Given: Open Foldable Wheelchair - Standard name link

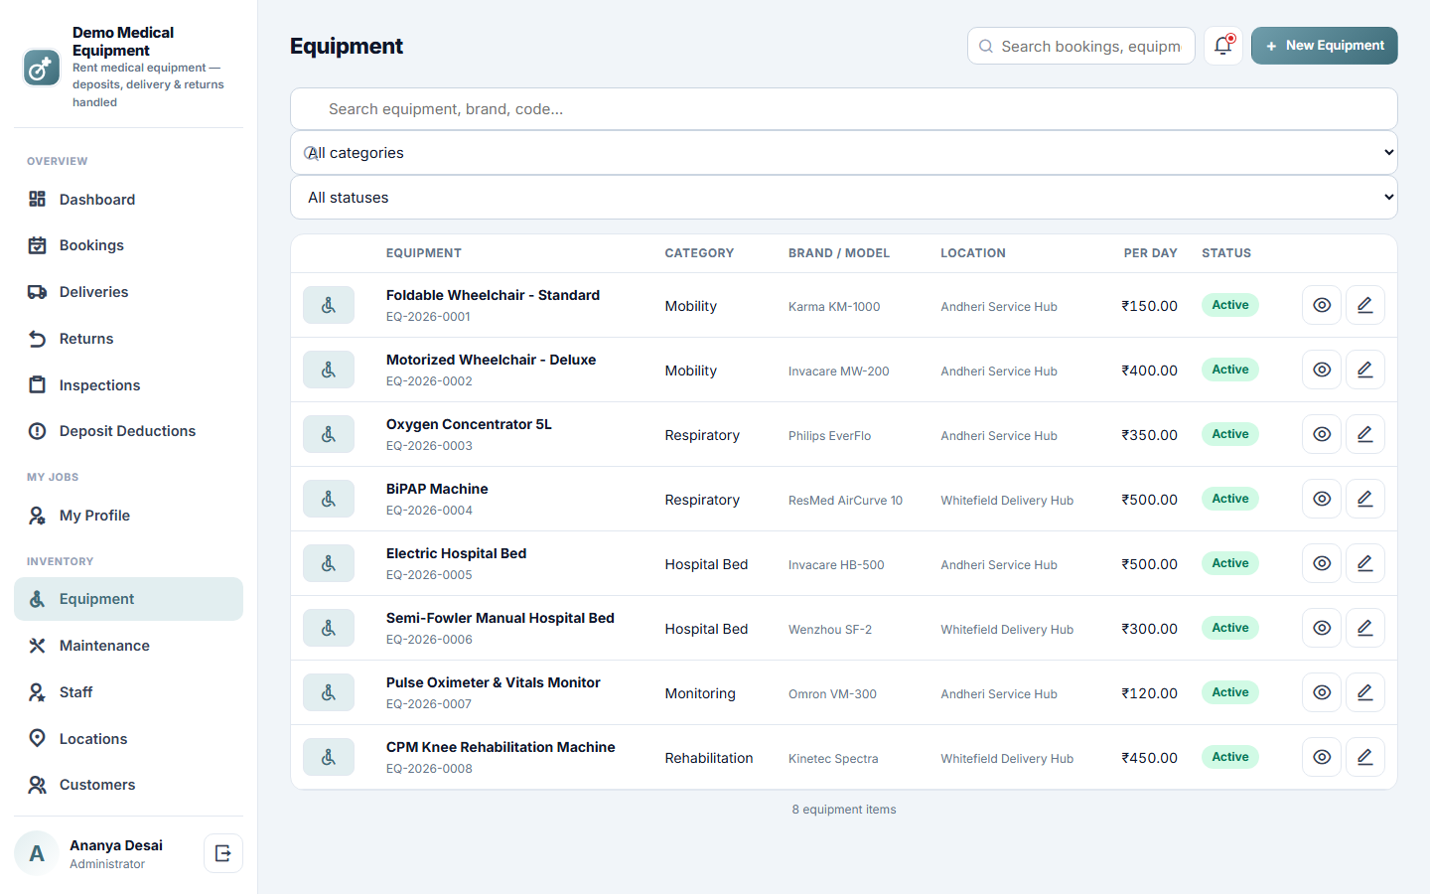Looking at the screenshot, I should (493, 295).
